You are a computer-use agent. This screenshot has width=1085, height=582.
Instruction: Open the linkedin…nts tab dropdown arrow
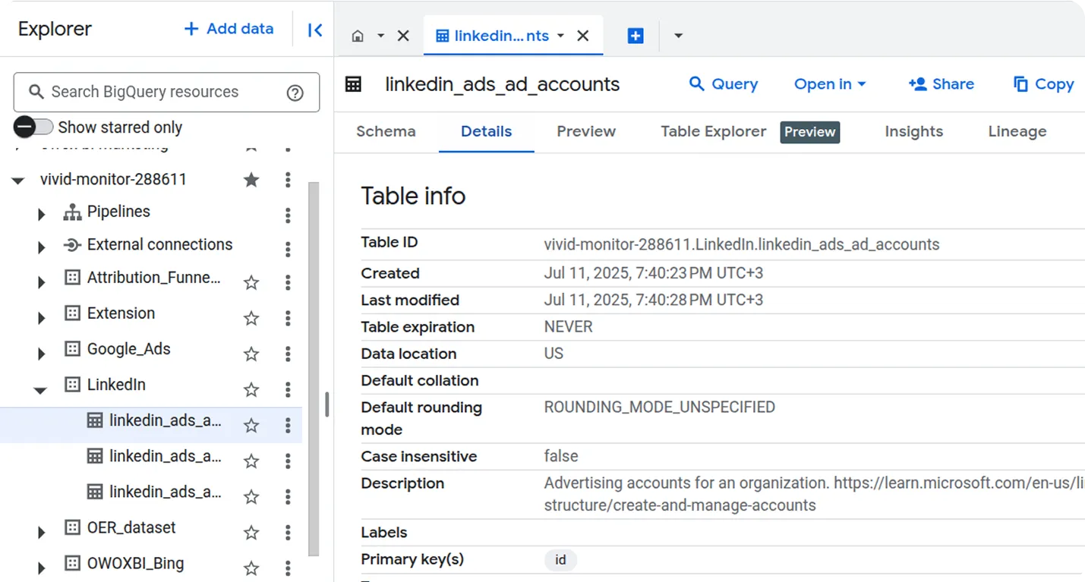pos(560,36)
